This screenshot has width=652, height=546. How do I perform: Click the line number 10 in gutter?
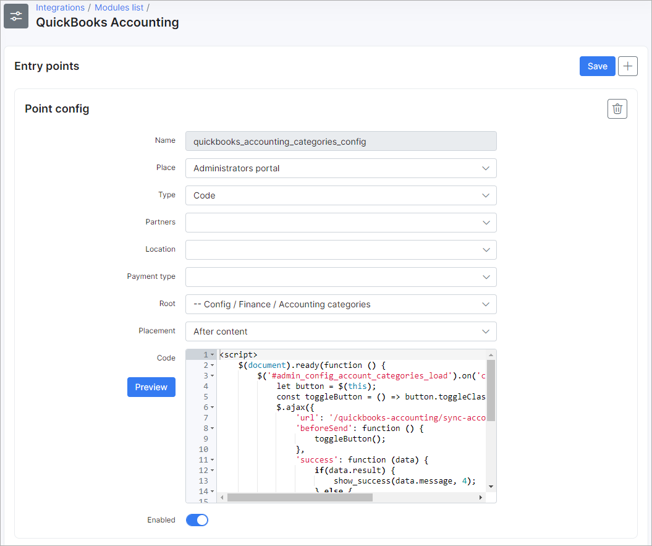203,450
